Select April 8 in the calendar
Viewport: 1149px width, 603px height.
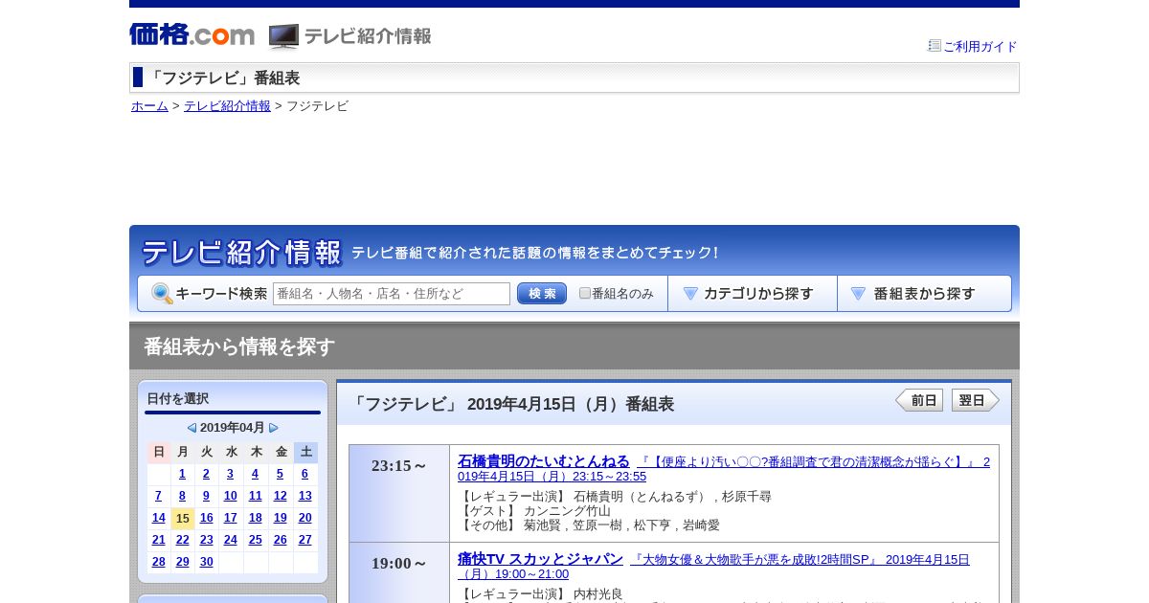click(x=183, y=496)
